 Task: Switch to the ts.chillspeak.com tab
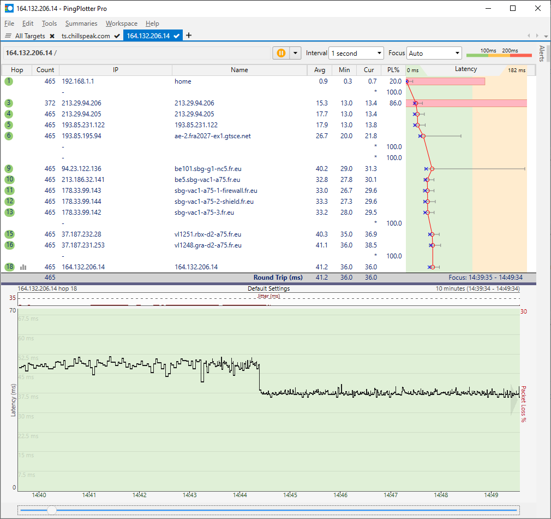86,36
